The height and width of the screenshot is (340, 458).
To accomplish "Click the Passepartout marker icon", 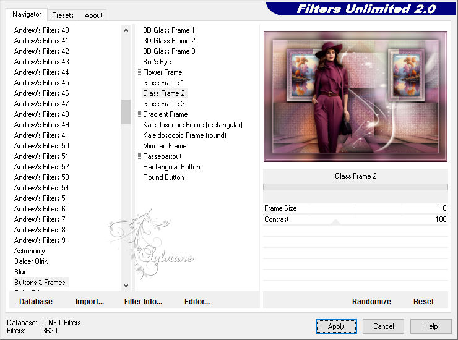I will 139,156.
